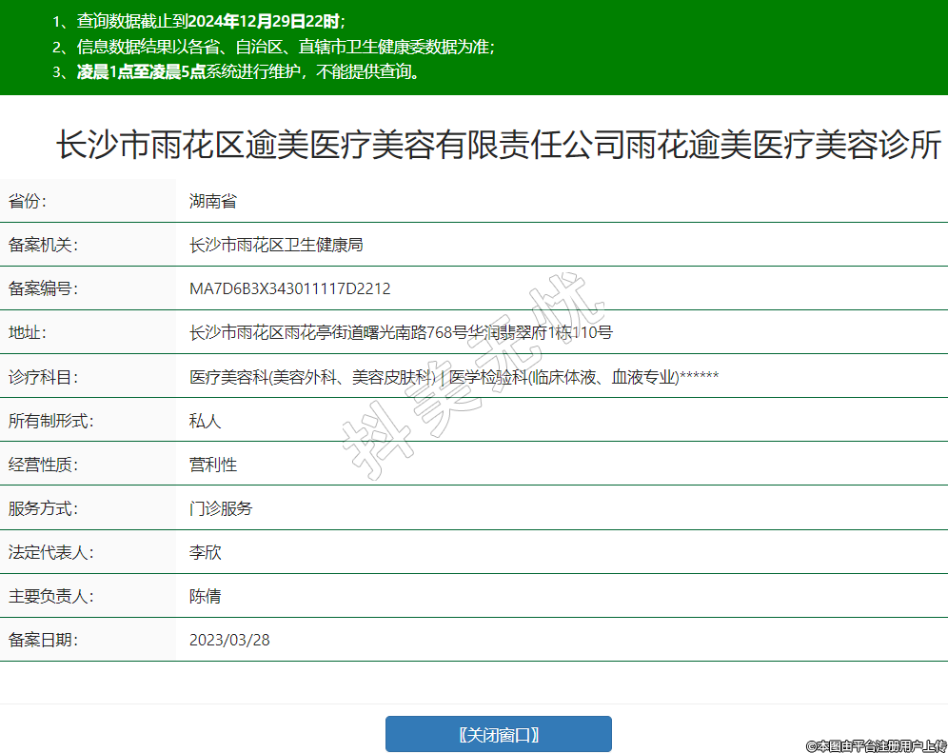This screenshot has height=753, width=948.
Task: Click the 营利性 business nature value
Action: tap(213, 465)
